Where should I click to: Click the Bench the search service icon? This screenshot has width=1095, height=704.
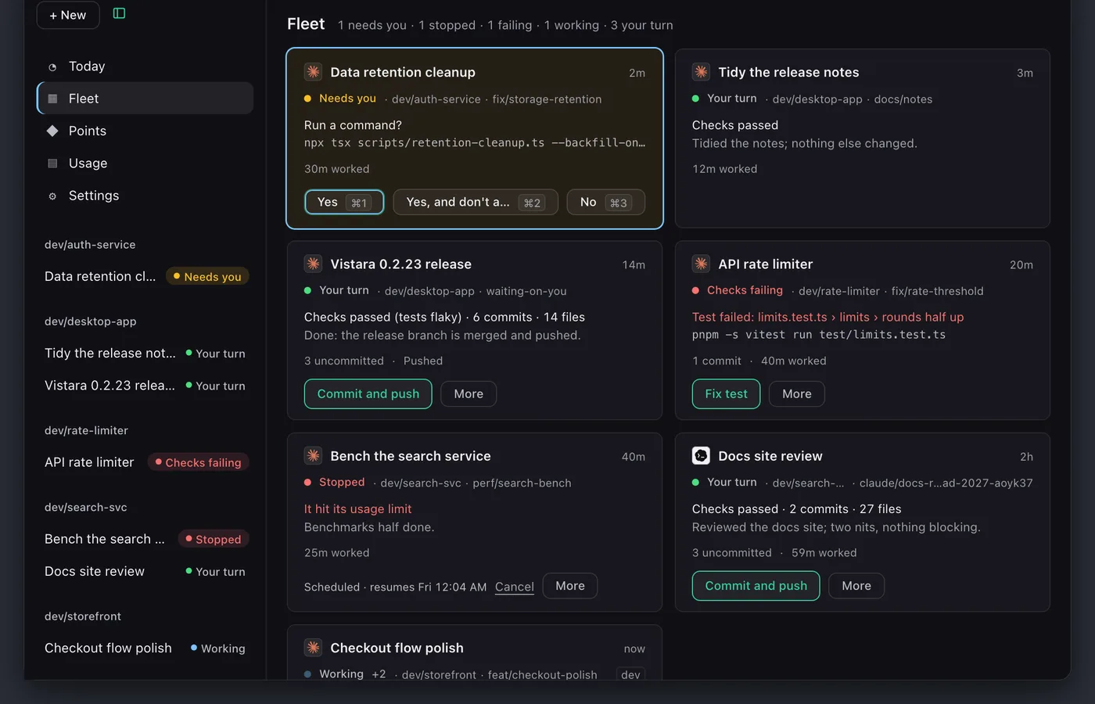[x=313, y=455]
